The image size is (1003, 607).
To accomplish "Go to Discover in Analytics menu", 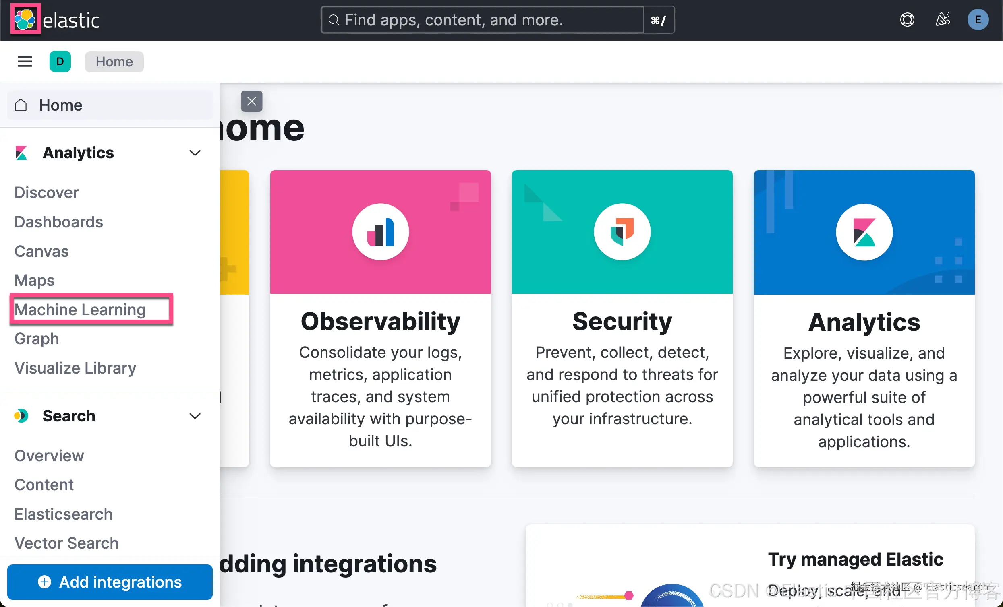I will 46,192.
